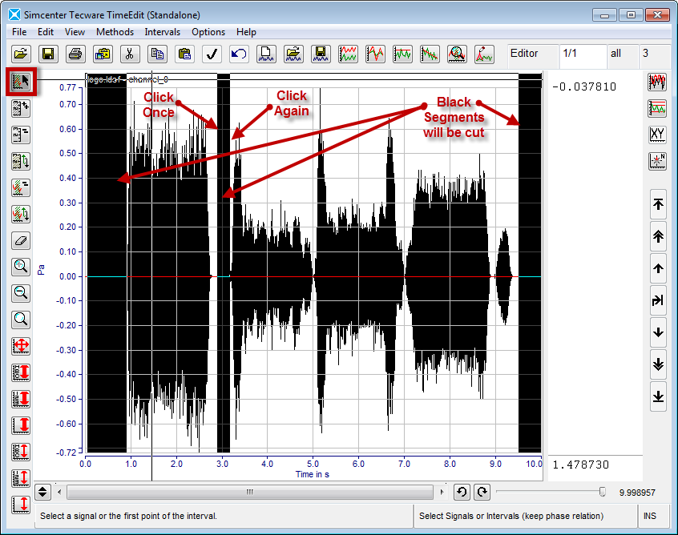This screenshot has height=535, width=678.
Task: Minimize the TimeEdit window
Action: click(x=604, y=15)
